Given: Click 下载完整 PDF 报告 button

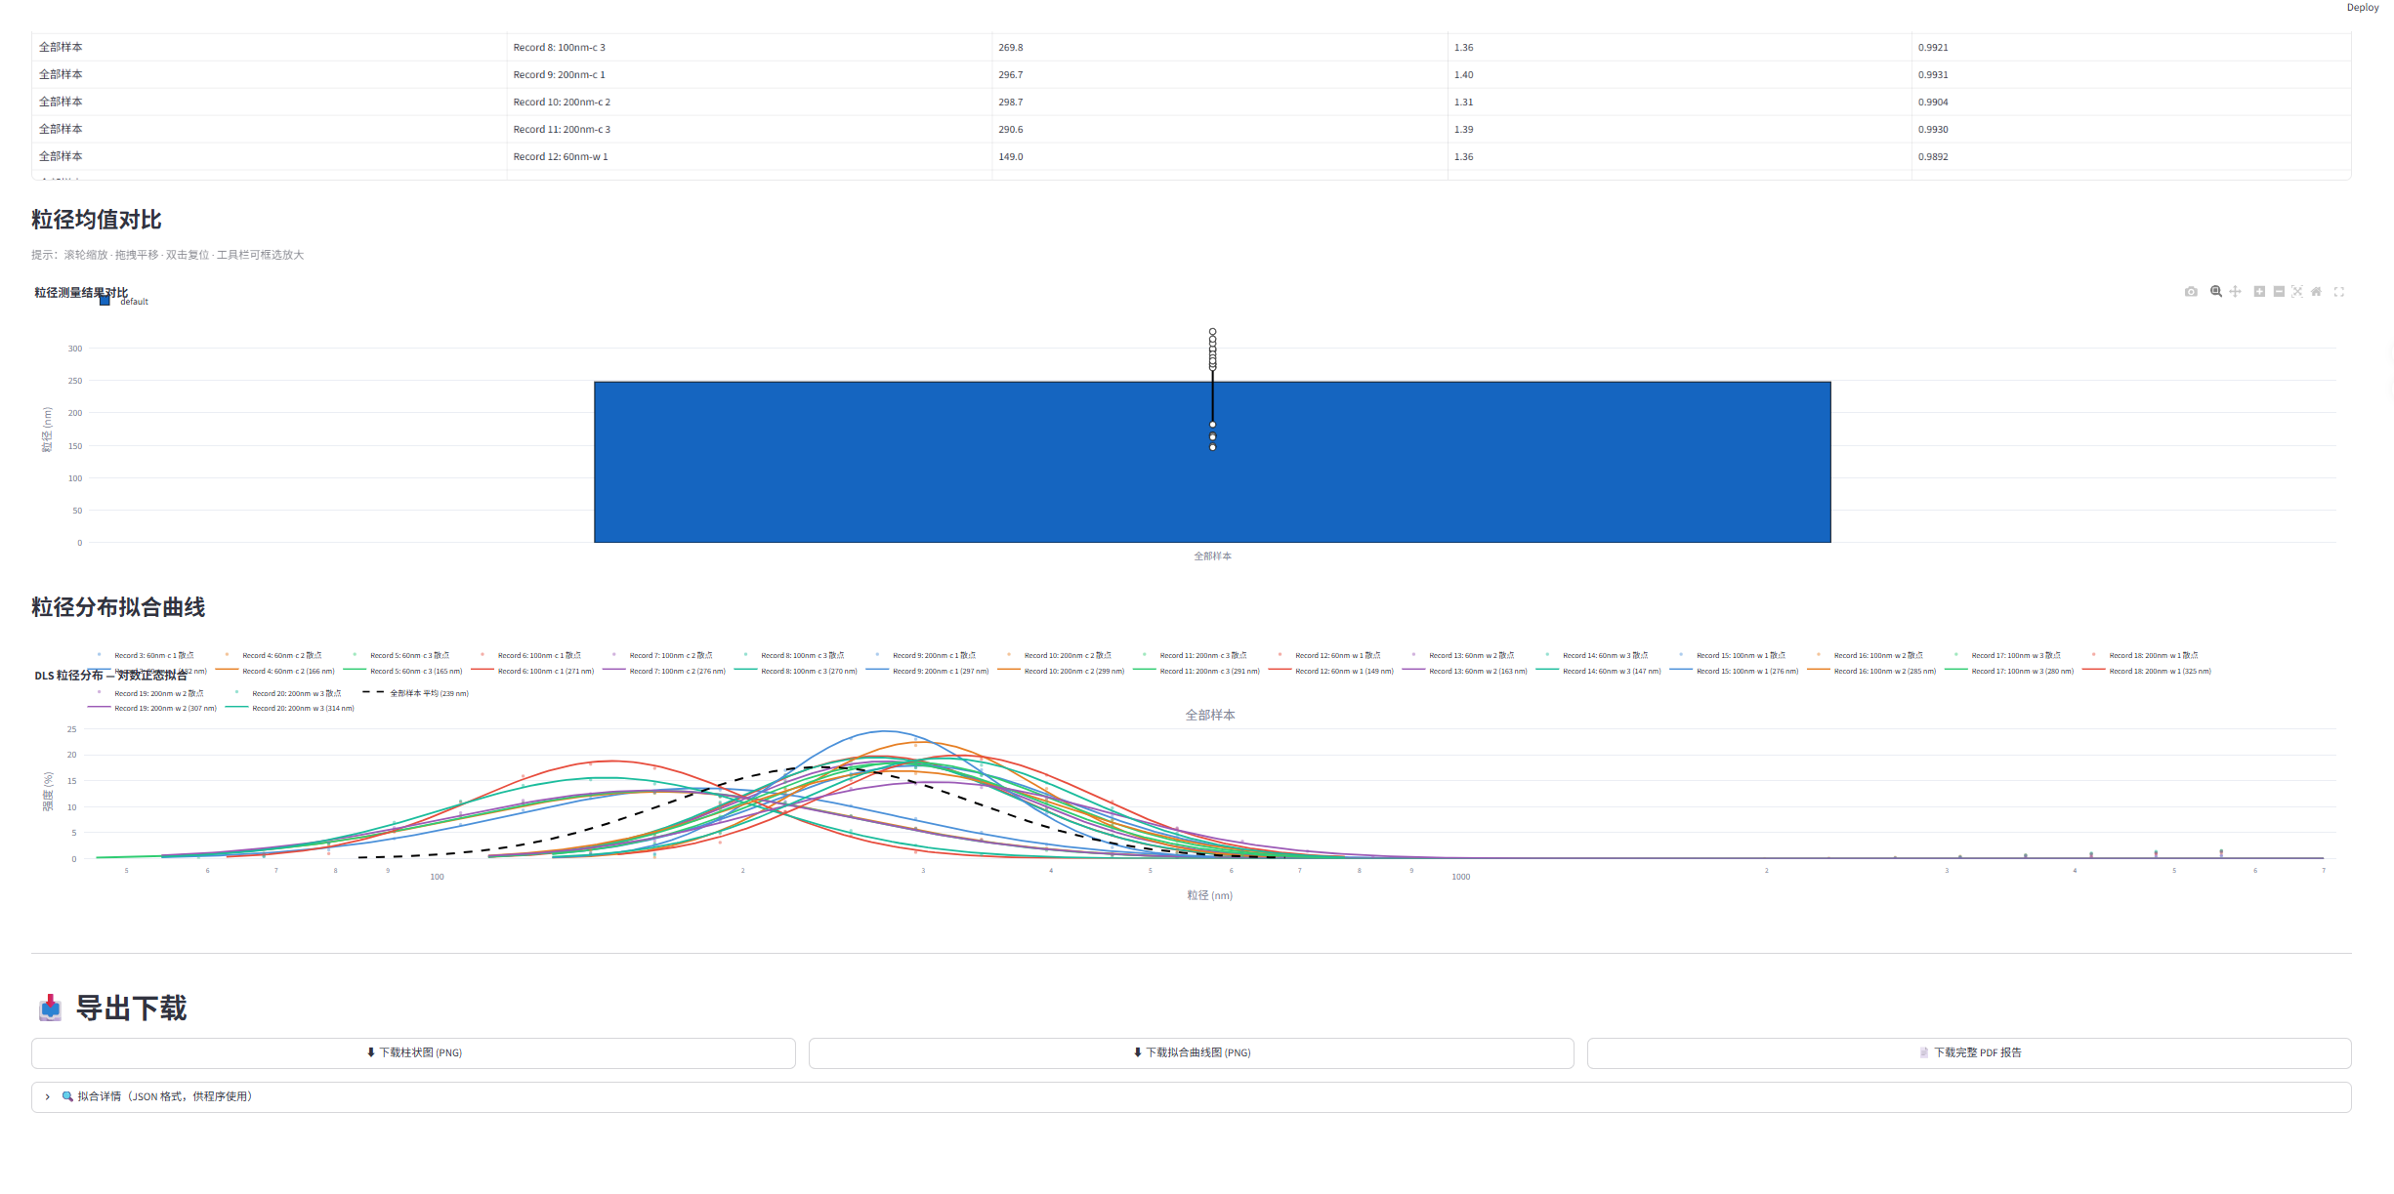Looking at the screenshot, I should 1968,1053.
